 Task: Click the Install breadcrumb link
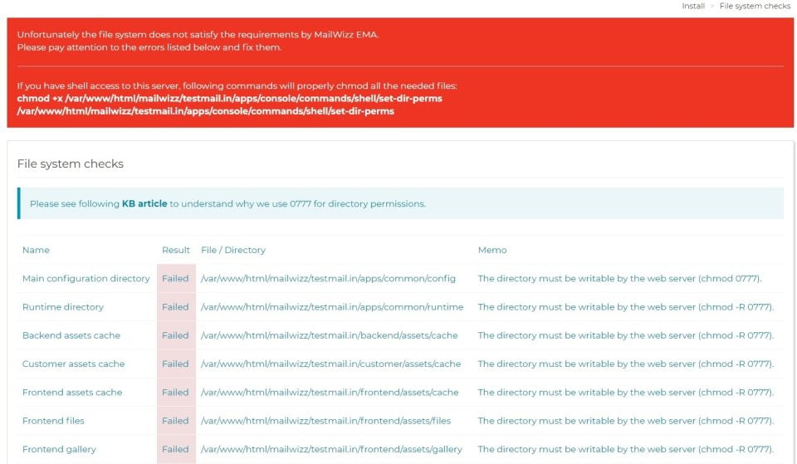(x=693, y=6)
